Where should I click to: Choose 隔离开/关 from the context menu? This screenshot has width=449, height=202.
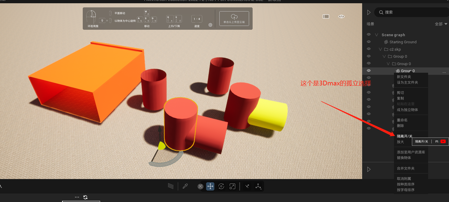[x=405, y=136]
